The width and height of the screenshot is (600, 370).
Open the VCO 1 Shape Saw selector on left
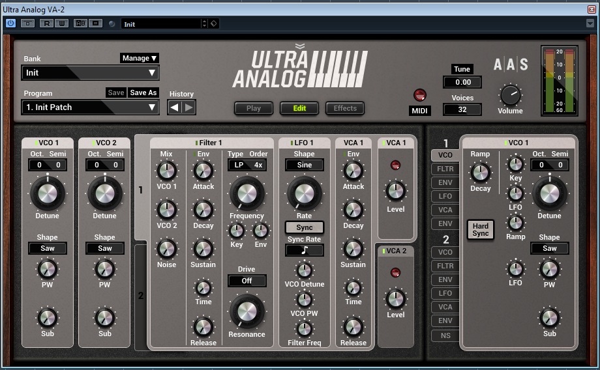click(48, 248)
